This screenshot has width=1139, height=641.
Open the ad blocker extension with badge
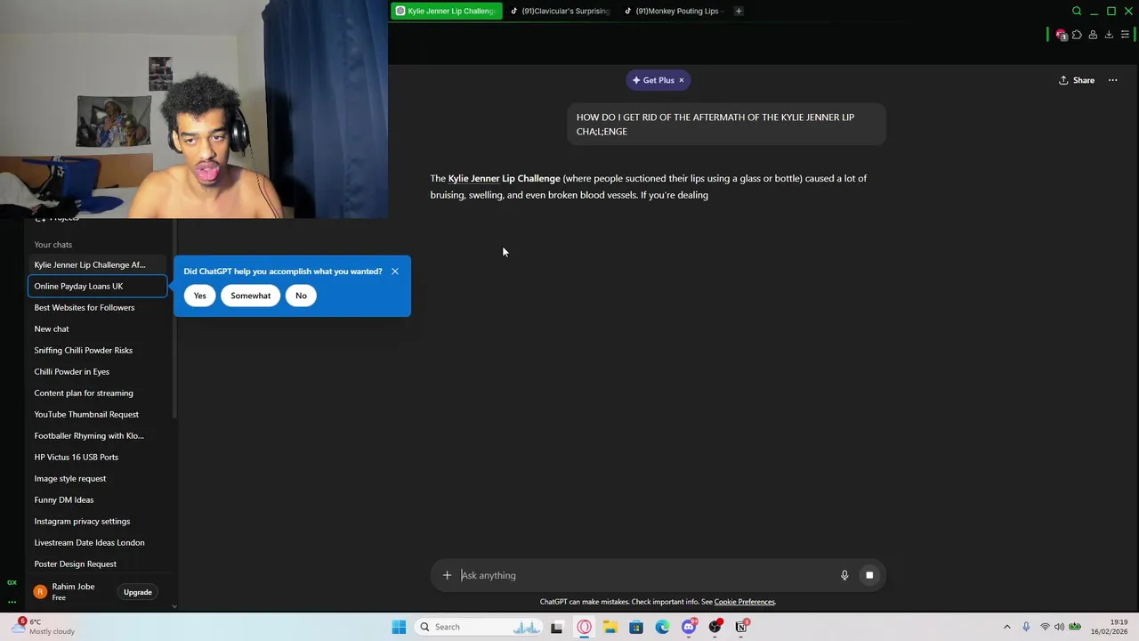[x=1061, y=35]
